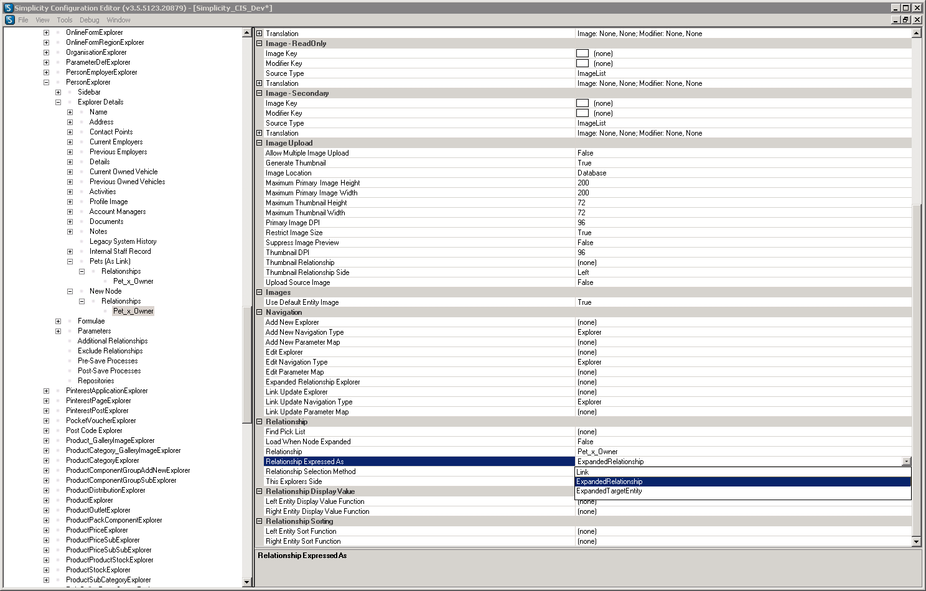The width and height of the screenshot is (926, 591).
Task: Click the tree panel scroll up arrow
Action: pos(246,32)
